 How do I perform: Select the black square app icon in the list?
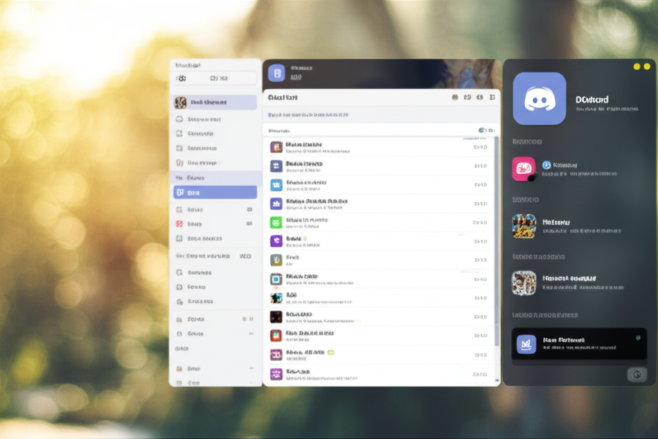tap(276, 316)
